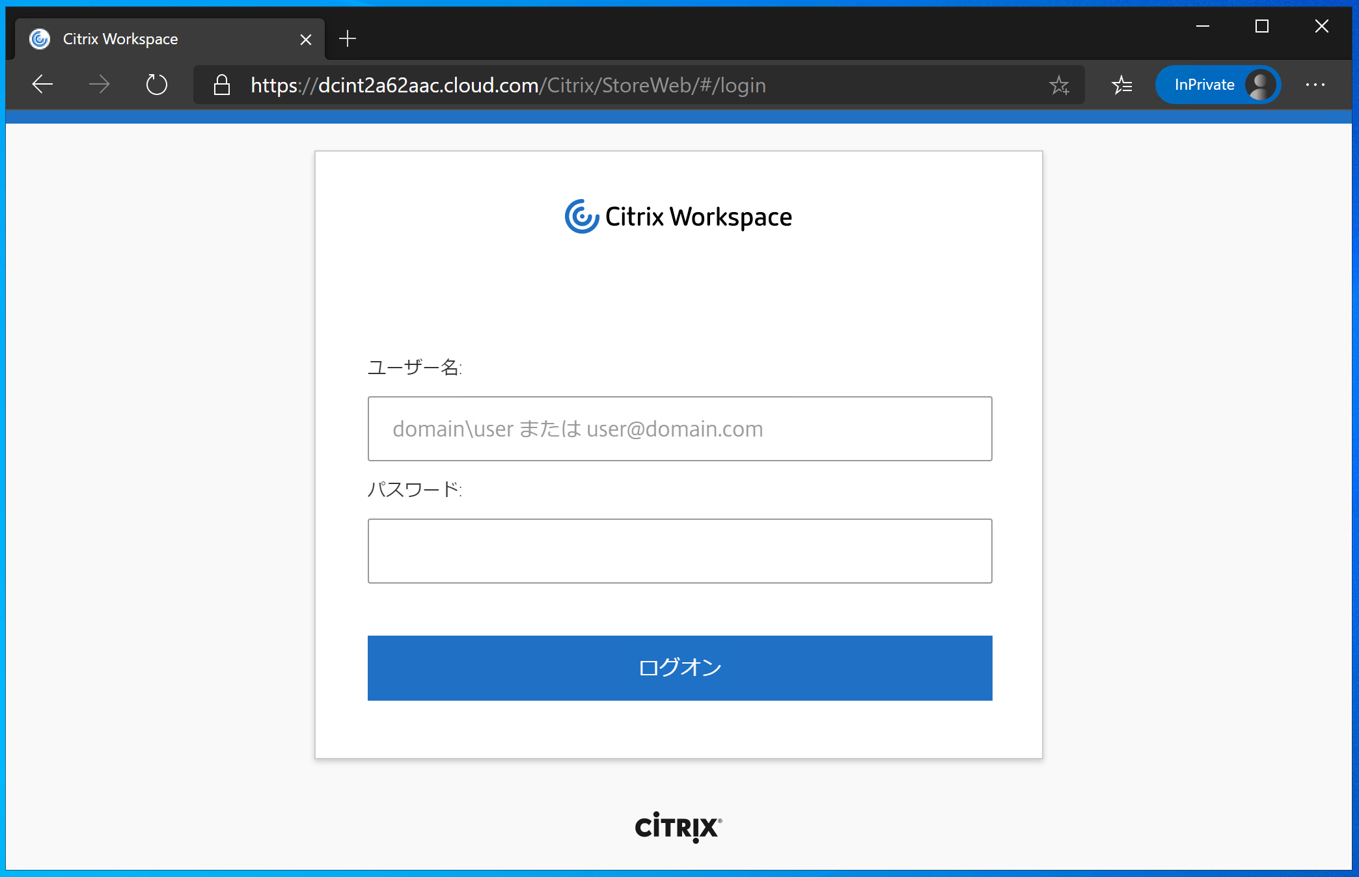The width and height of the screenshot is (1359, 877).
Task: Click the ユーザー名 label text
Action: pyautogui.click(x=415, y=368)
